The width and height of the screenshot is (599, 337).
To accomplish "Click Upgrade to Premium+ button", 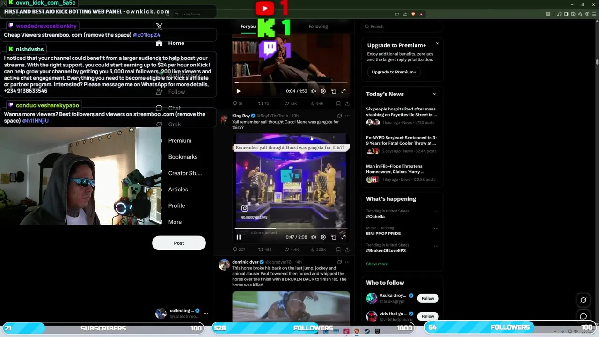I will point(394,72).
